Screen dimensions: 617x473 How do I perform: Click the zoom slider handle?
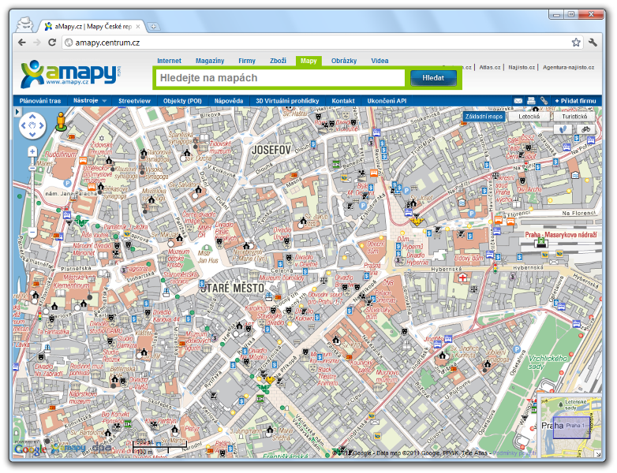tap(32, 168)
